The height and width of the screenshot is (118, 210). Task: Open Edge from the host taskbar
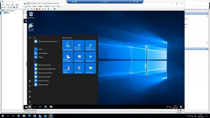point(29,116)
